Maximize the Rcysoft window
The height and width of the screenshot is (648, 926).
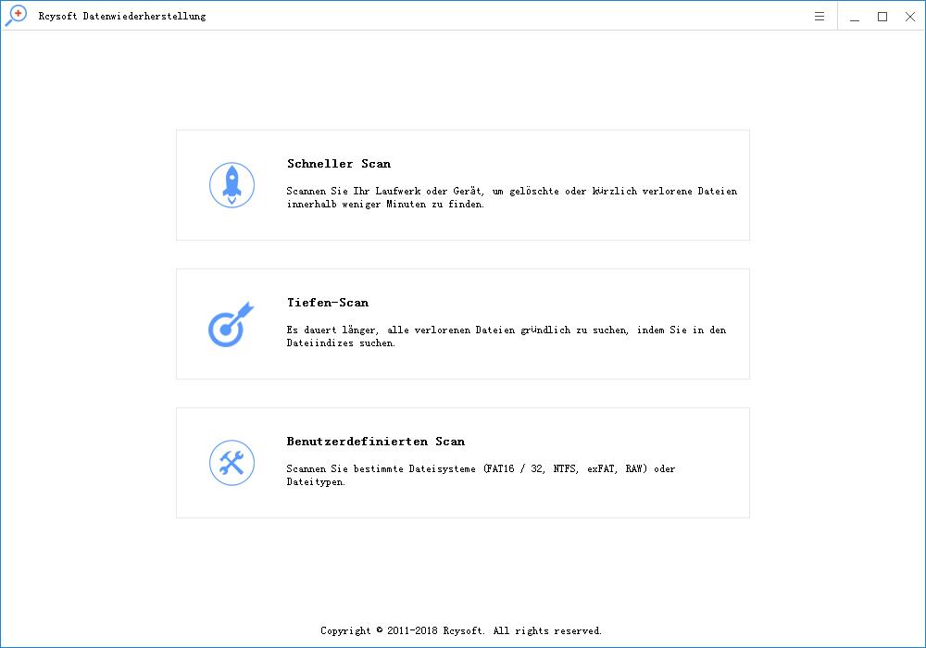[882, 17]
